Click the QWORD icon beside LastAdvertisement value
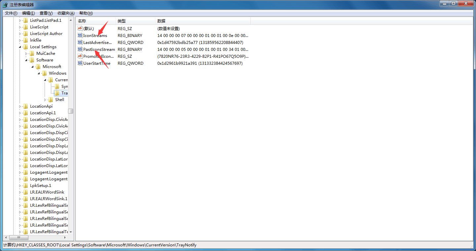The width and height of the screenshot is (476, 251). [80, 42]
